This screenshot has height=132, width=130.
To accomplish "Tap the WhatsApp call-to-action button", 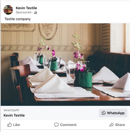I will click(113, 113).
